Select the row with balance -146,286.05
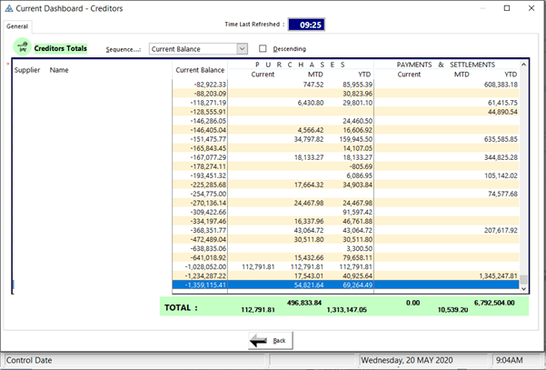The width and height of the screenshot is (546, 370). (345, 121)
